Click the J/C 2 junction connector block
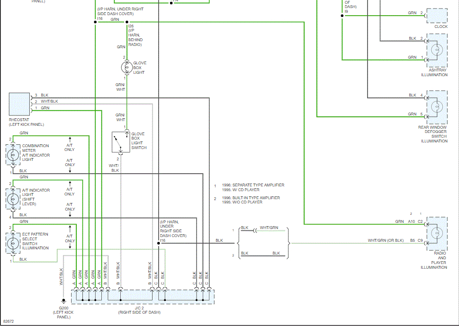 143,297
